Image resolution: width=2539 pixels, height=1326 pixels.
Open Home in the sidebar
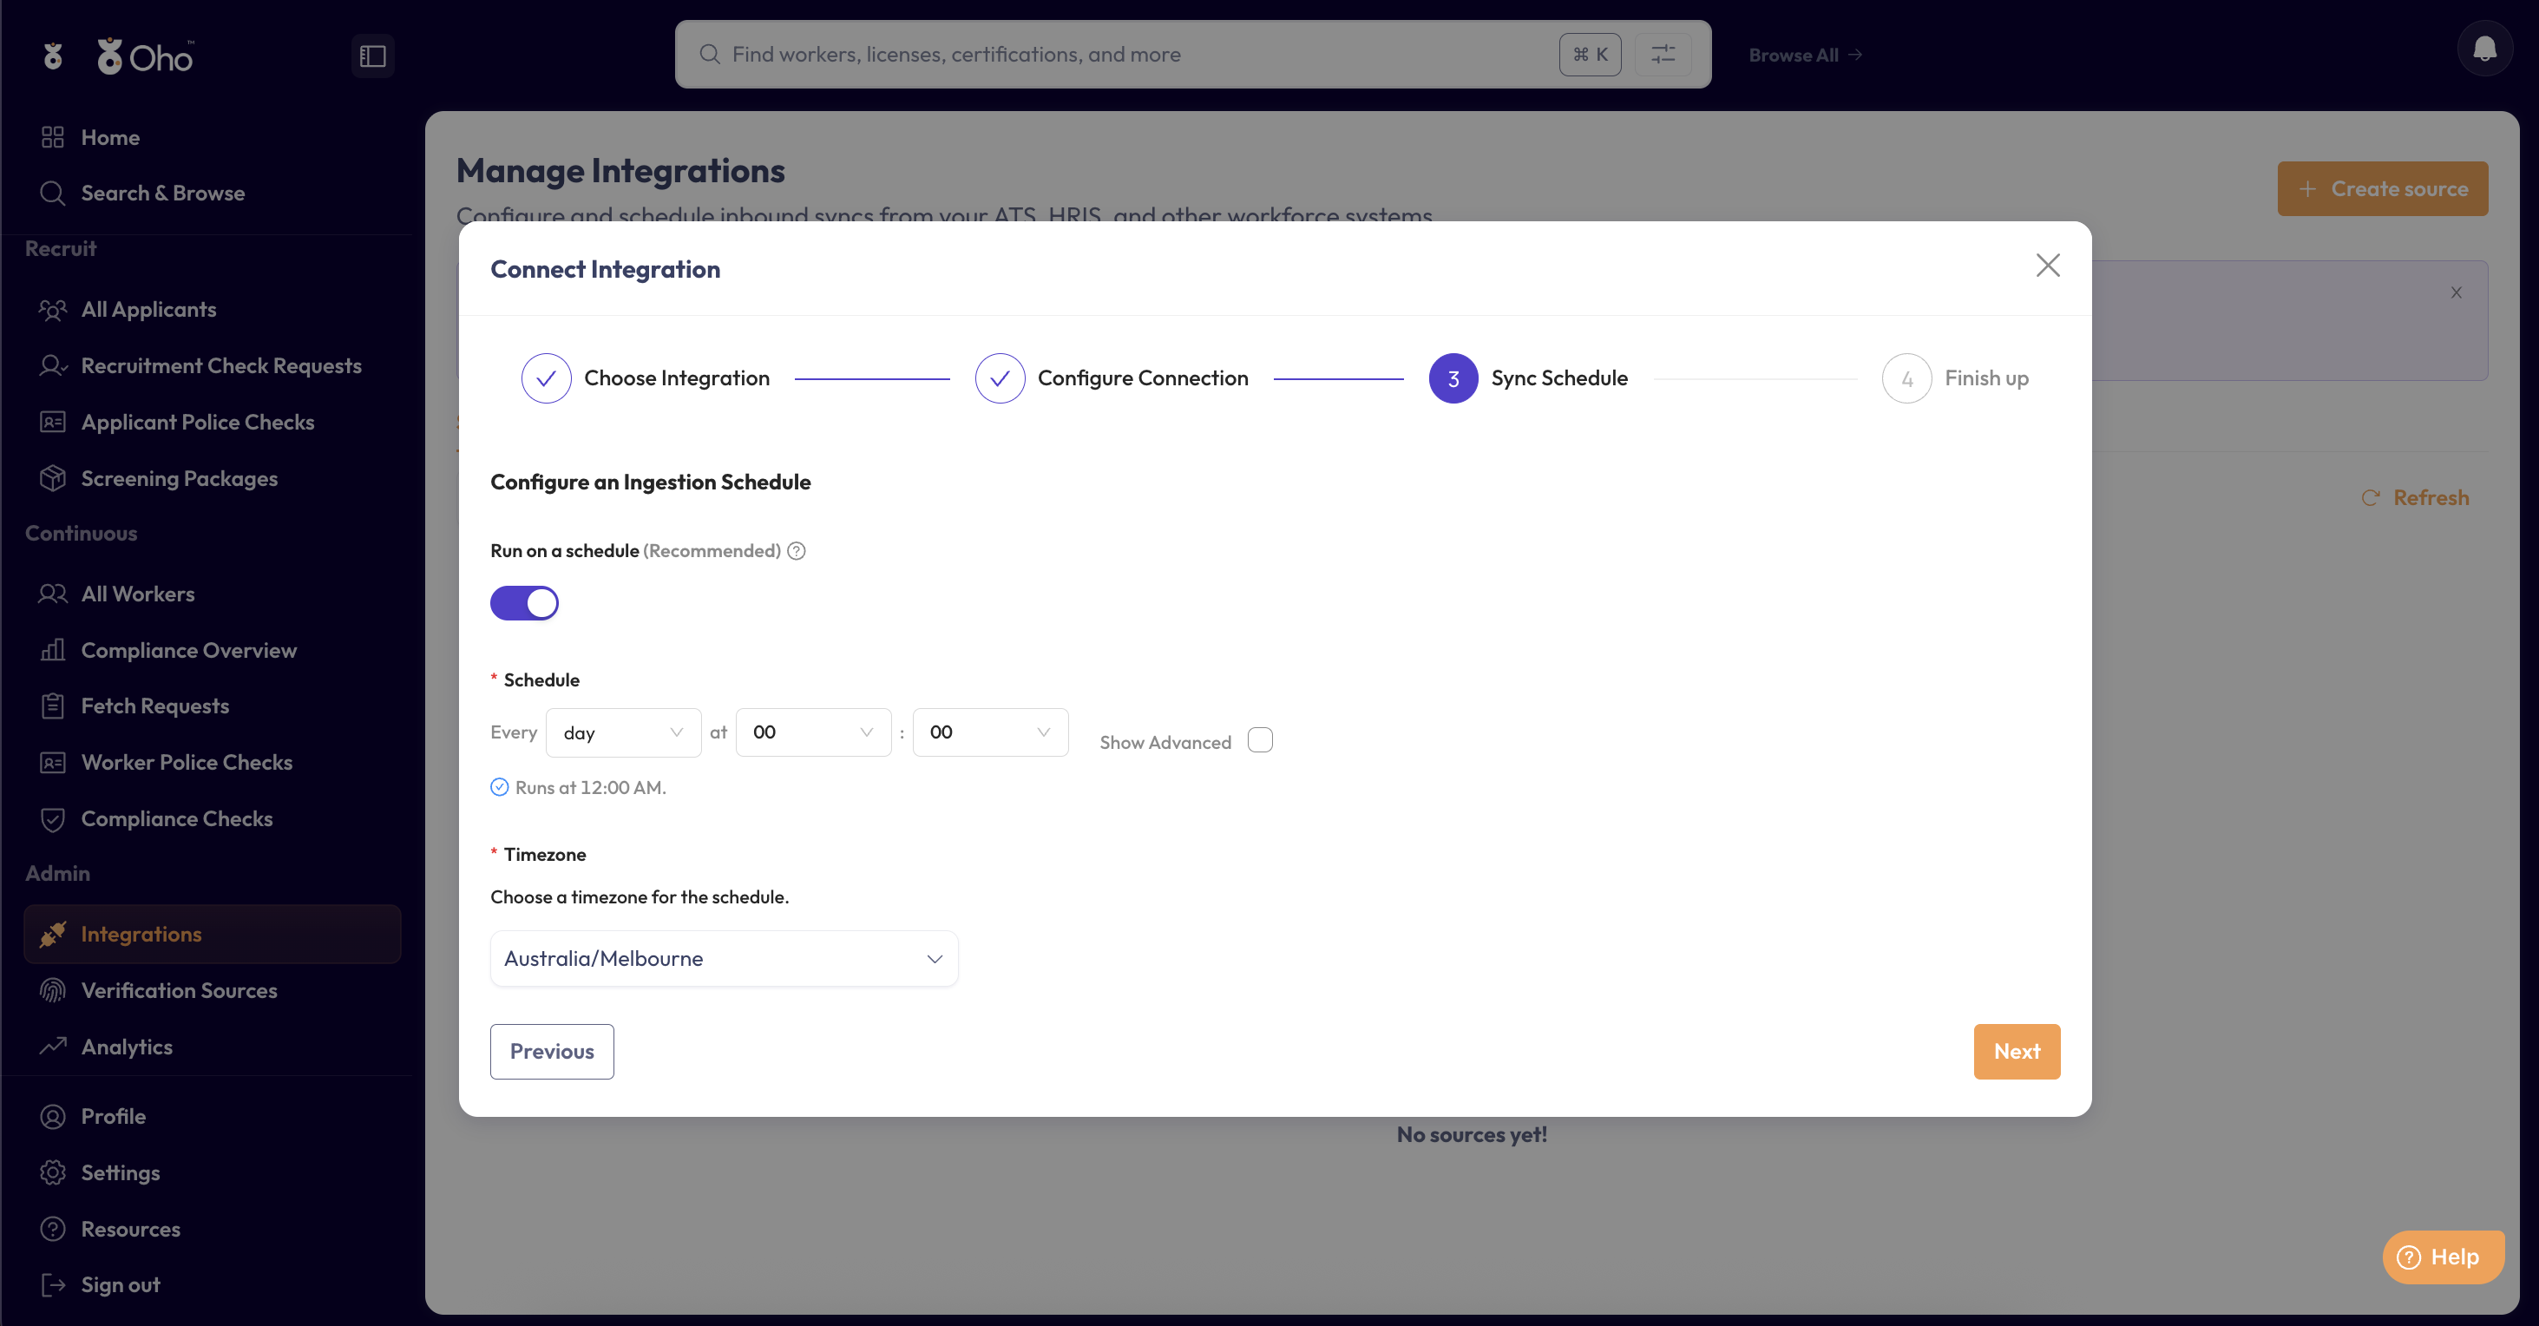pyautogui.click(x=212, y=137)
